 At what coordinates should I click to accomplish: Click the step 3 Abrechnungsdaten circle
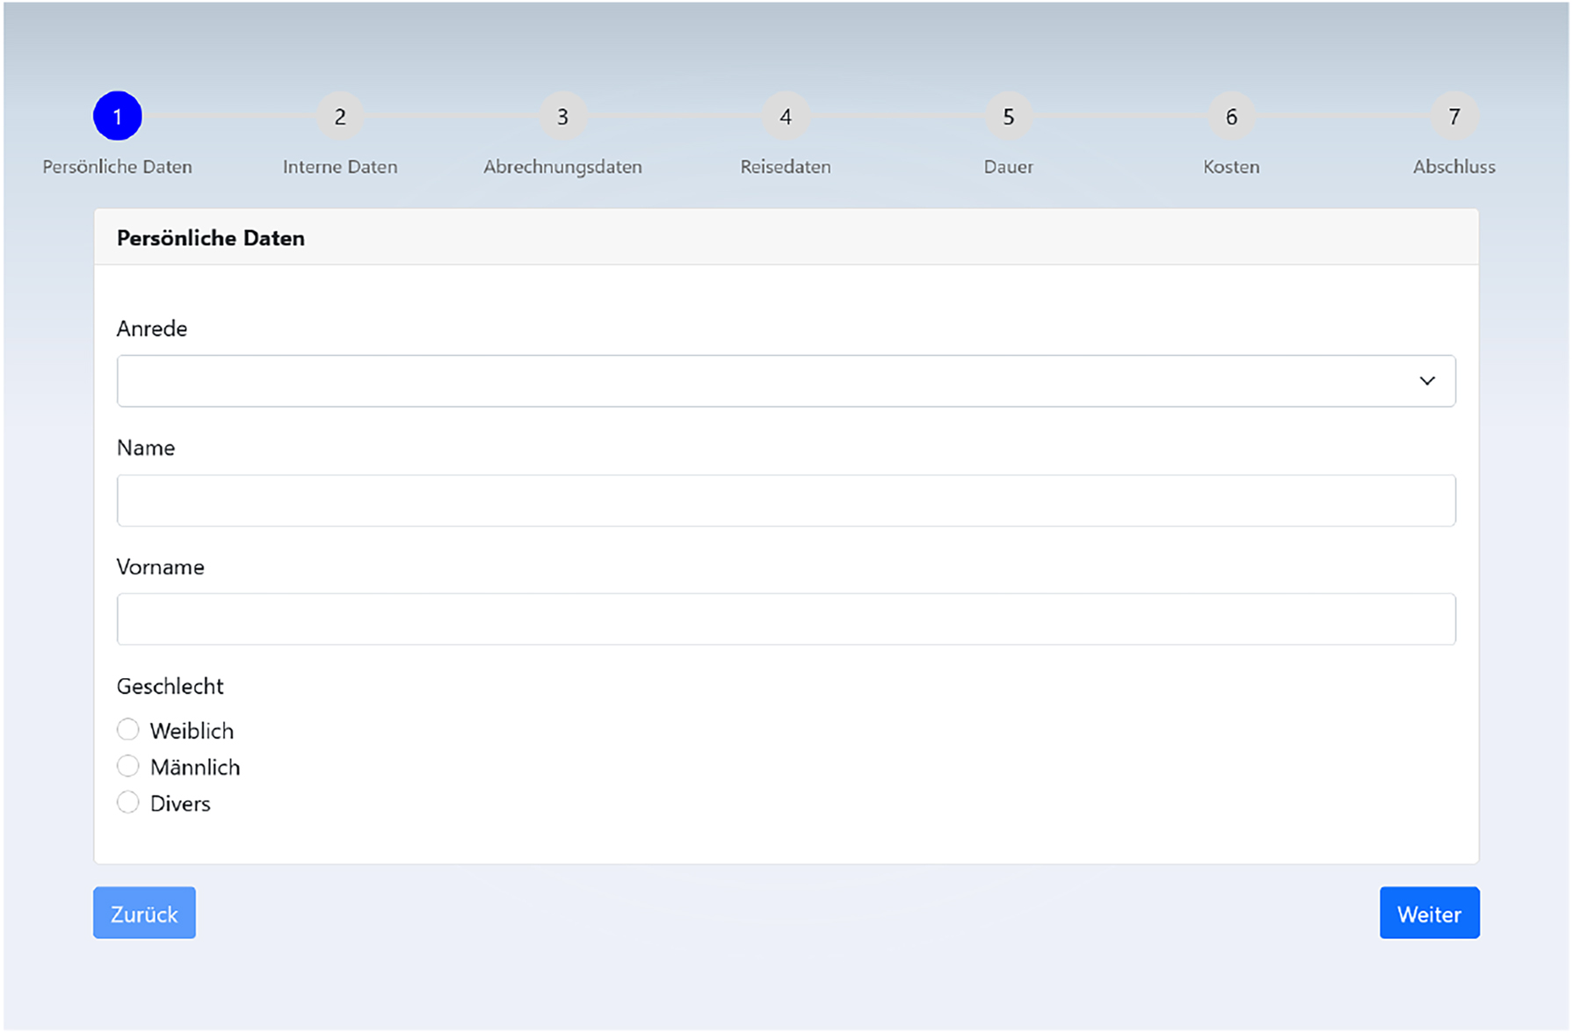coord(563,115)
